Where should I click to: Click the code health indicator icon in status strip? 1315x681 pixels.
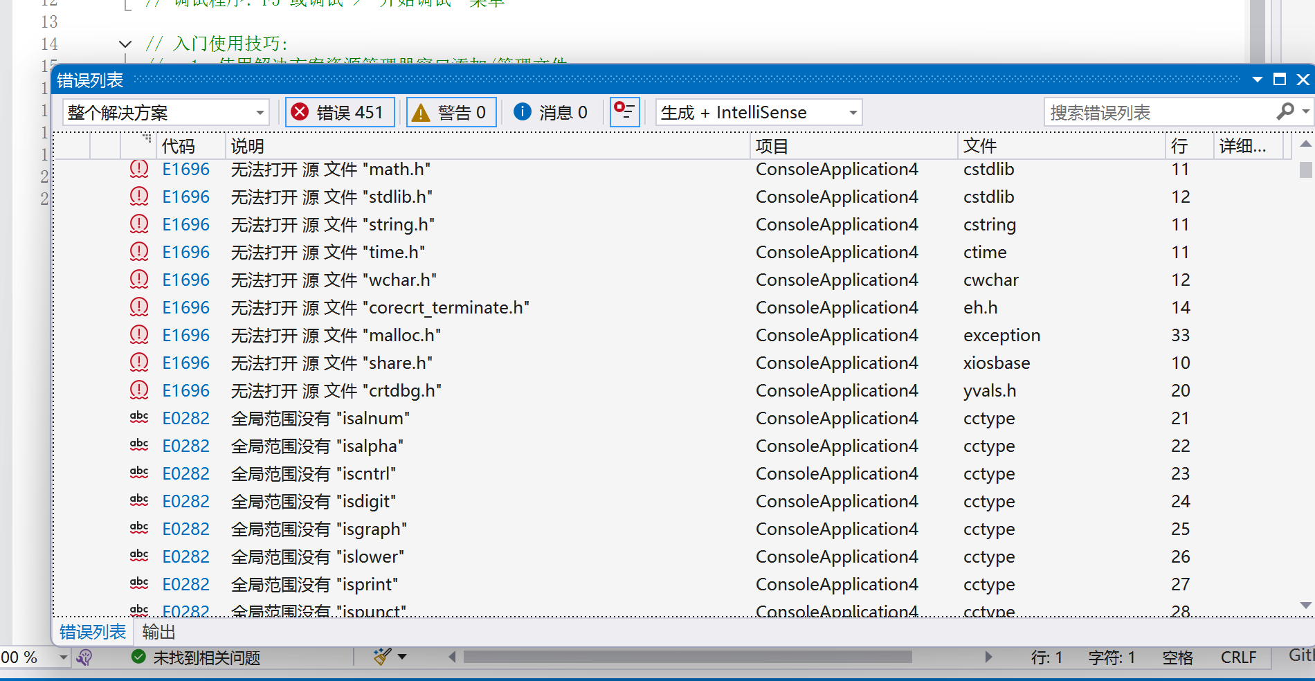[84, 657]
